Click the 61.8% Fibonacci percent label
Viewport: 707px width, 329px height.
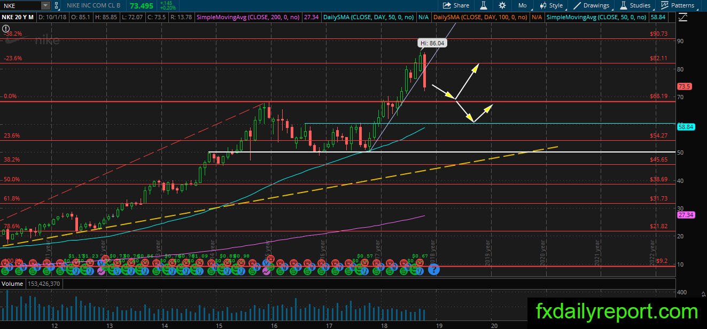[12, 198]
